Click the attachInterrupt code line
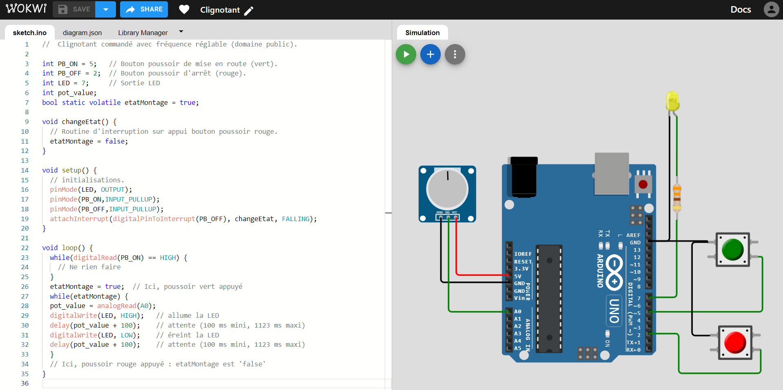This screenshot has width=783, height=390. pos(183,219)
